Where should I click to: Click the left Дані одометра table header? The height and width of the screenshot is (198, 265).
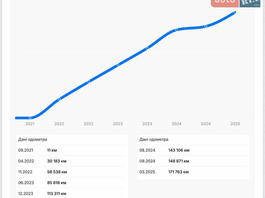pyautogui.click(x=33, y=139)
